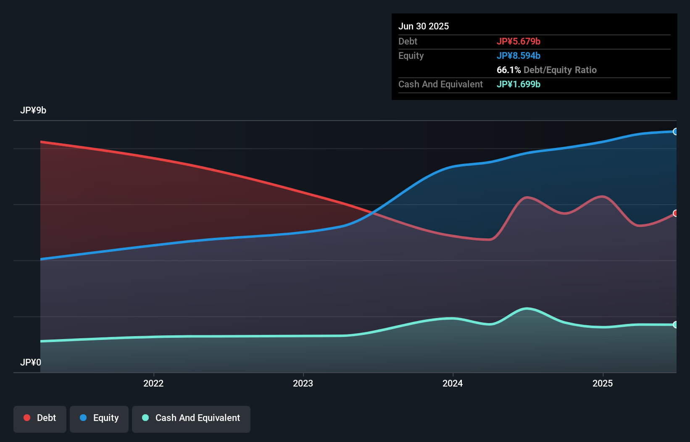Select the 2022 axis label
The image size is (690, 442).
pyautogui.click(x=154, y=383)
